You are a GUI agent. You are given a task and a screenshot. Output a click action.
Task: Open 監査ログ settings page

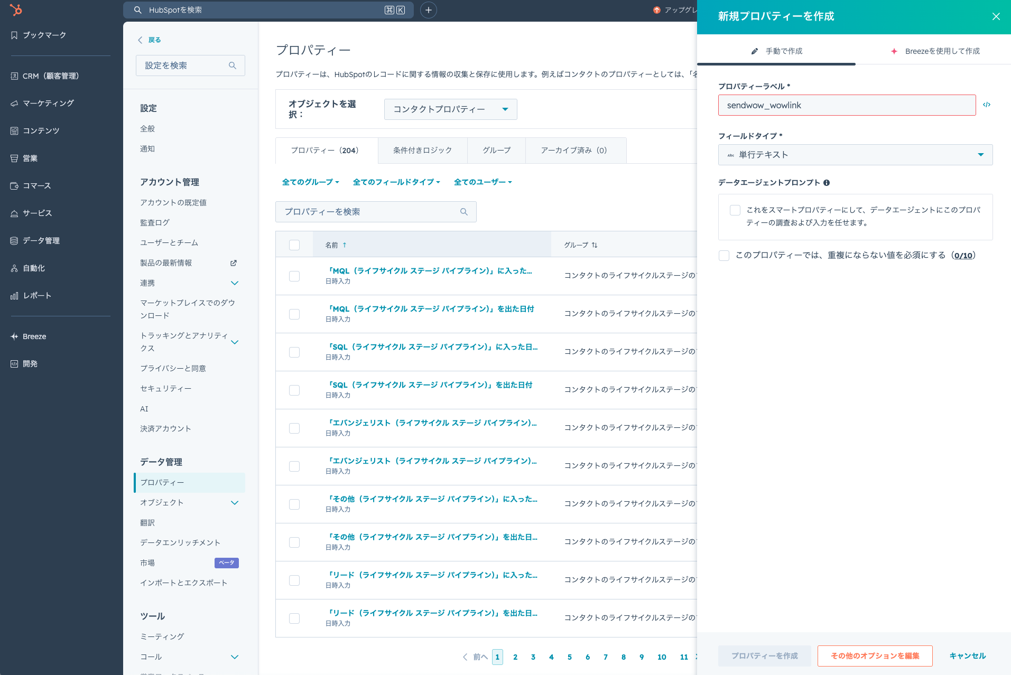click(155, 223)
